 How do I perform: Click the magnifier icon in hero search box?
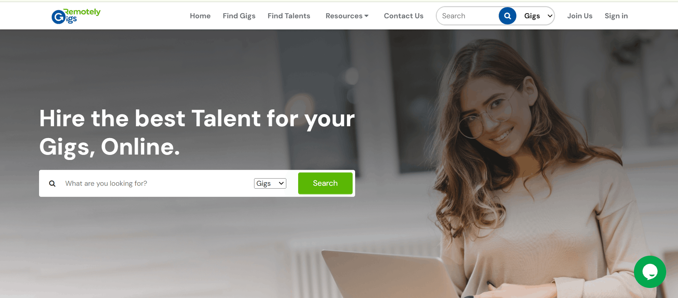click(52, 184)
